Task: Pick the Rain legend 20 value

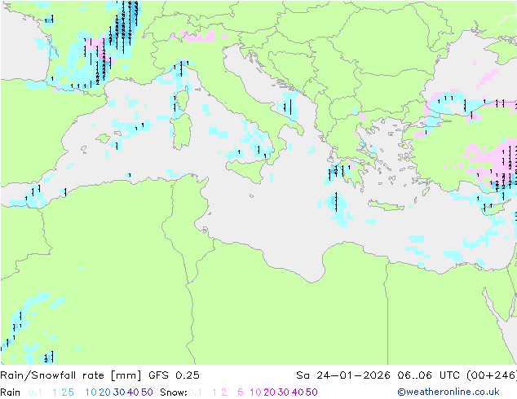Action: point(104,392)
